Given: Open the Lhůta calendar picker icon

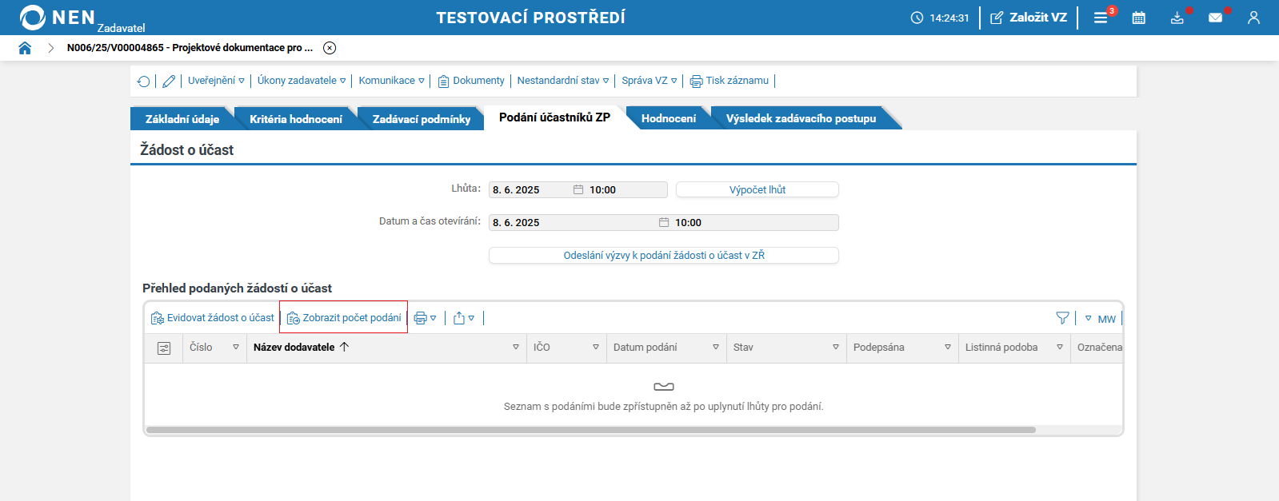Looking at the screenshot, I should [x=578, y=189].
